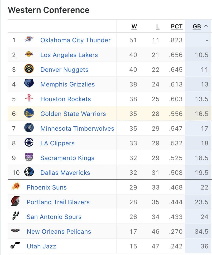Click the Golden State Warriors bridge logo
Viewport: 212px width, 255px height.
point(29,113)
